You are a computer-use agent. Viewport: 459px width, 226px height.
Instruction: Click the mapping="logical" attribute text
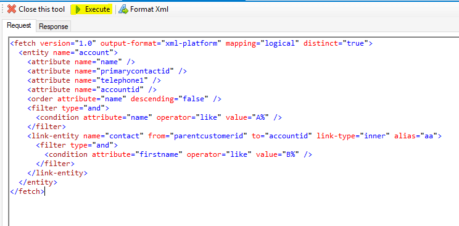click(262, 43)
